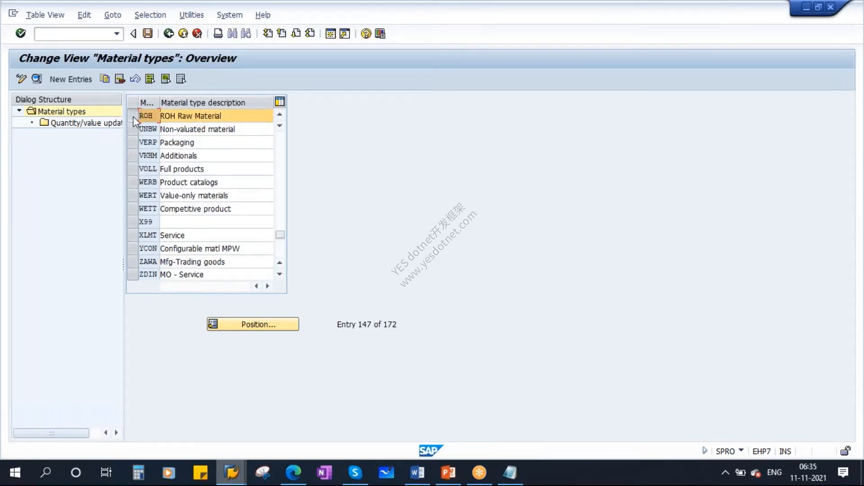Open the command field dropdown arrow
Viewport: 864px width, 486px height.
[117, 34]
